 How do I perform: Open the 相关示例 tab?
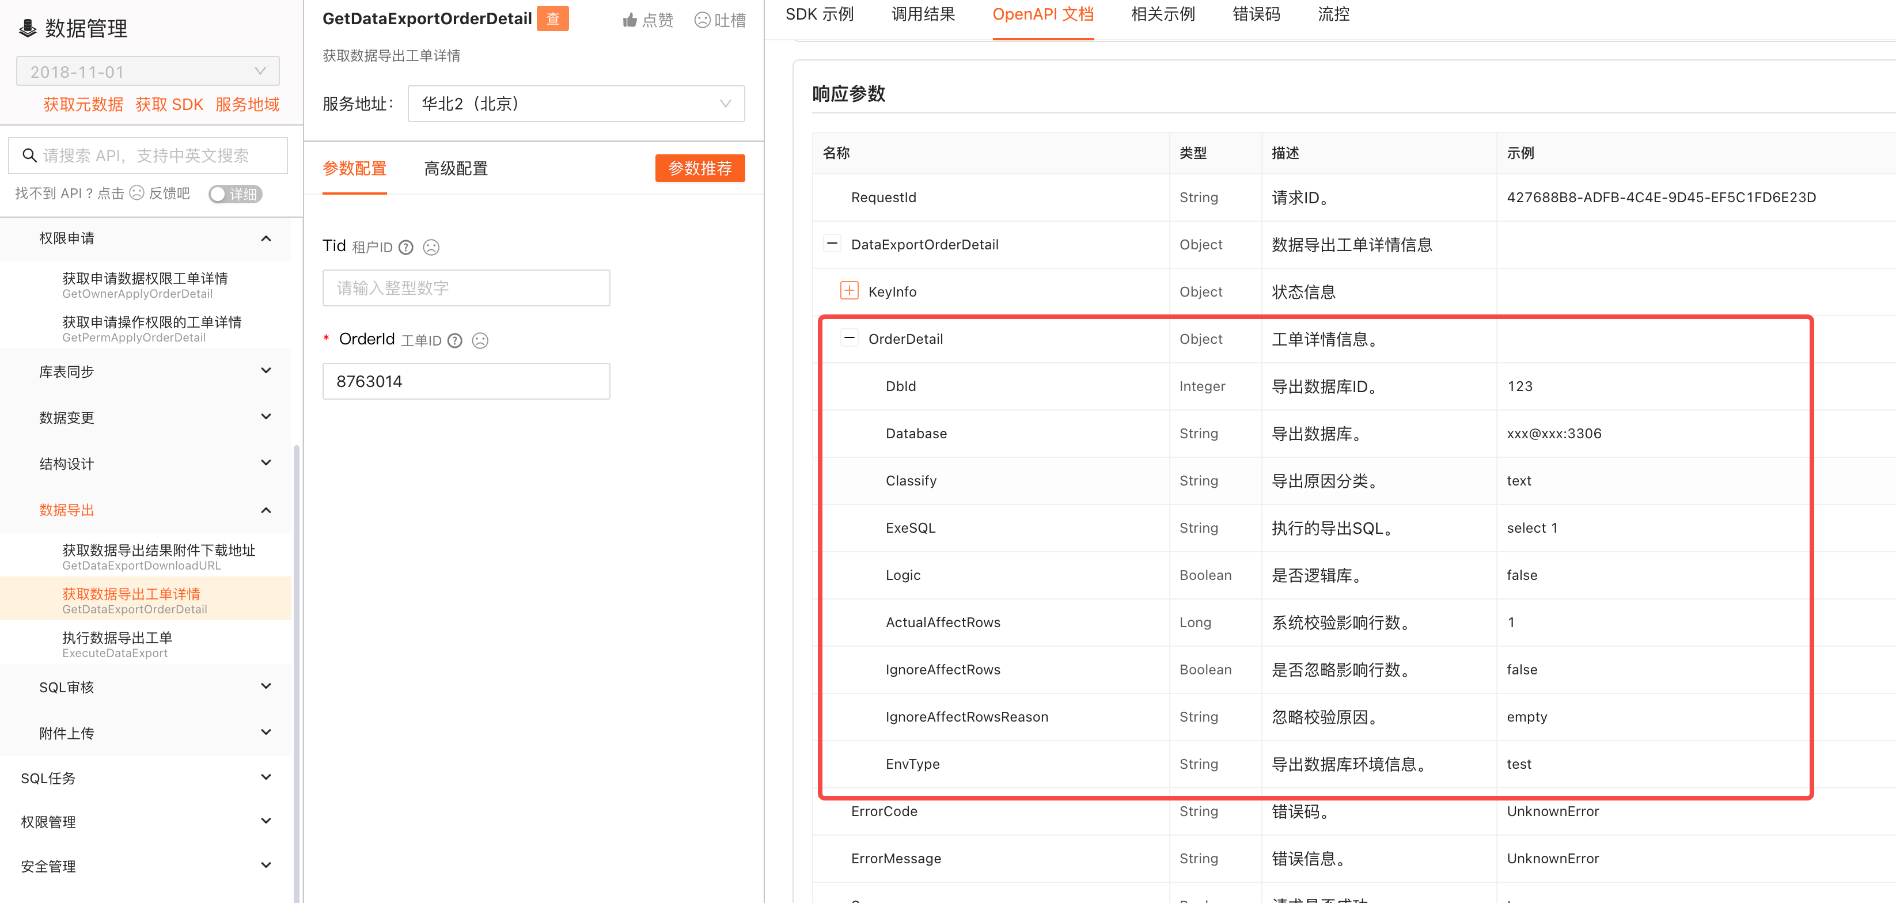tap(1162, 14)
